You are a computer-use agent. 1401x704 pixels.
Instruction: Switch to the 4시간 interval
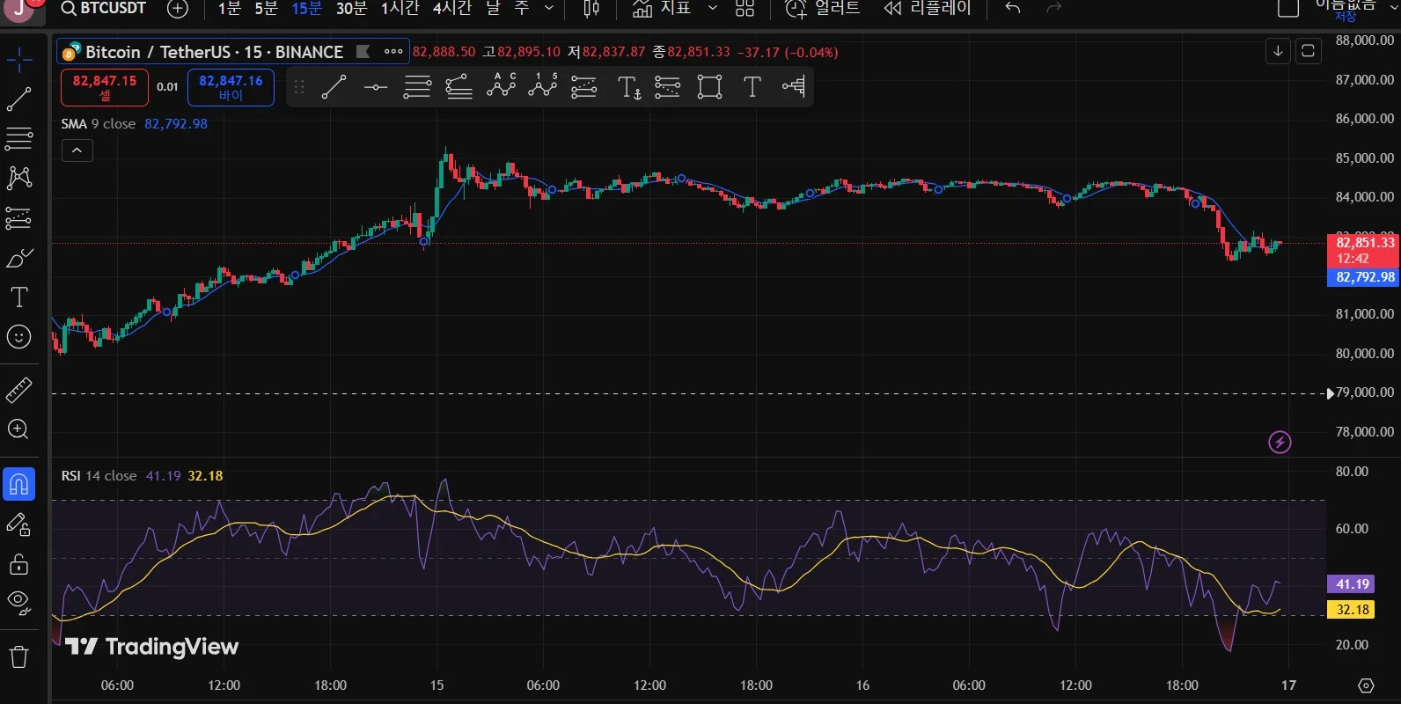452,9
